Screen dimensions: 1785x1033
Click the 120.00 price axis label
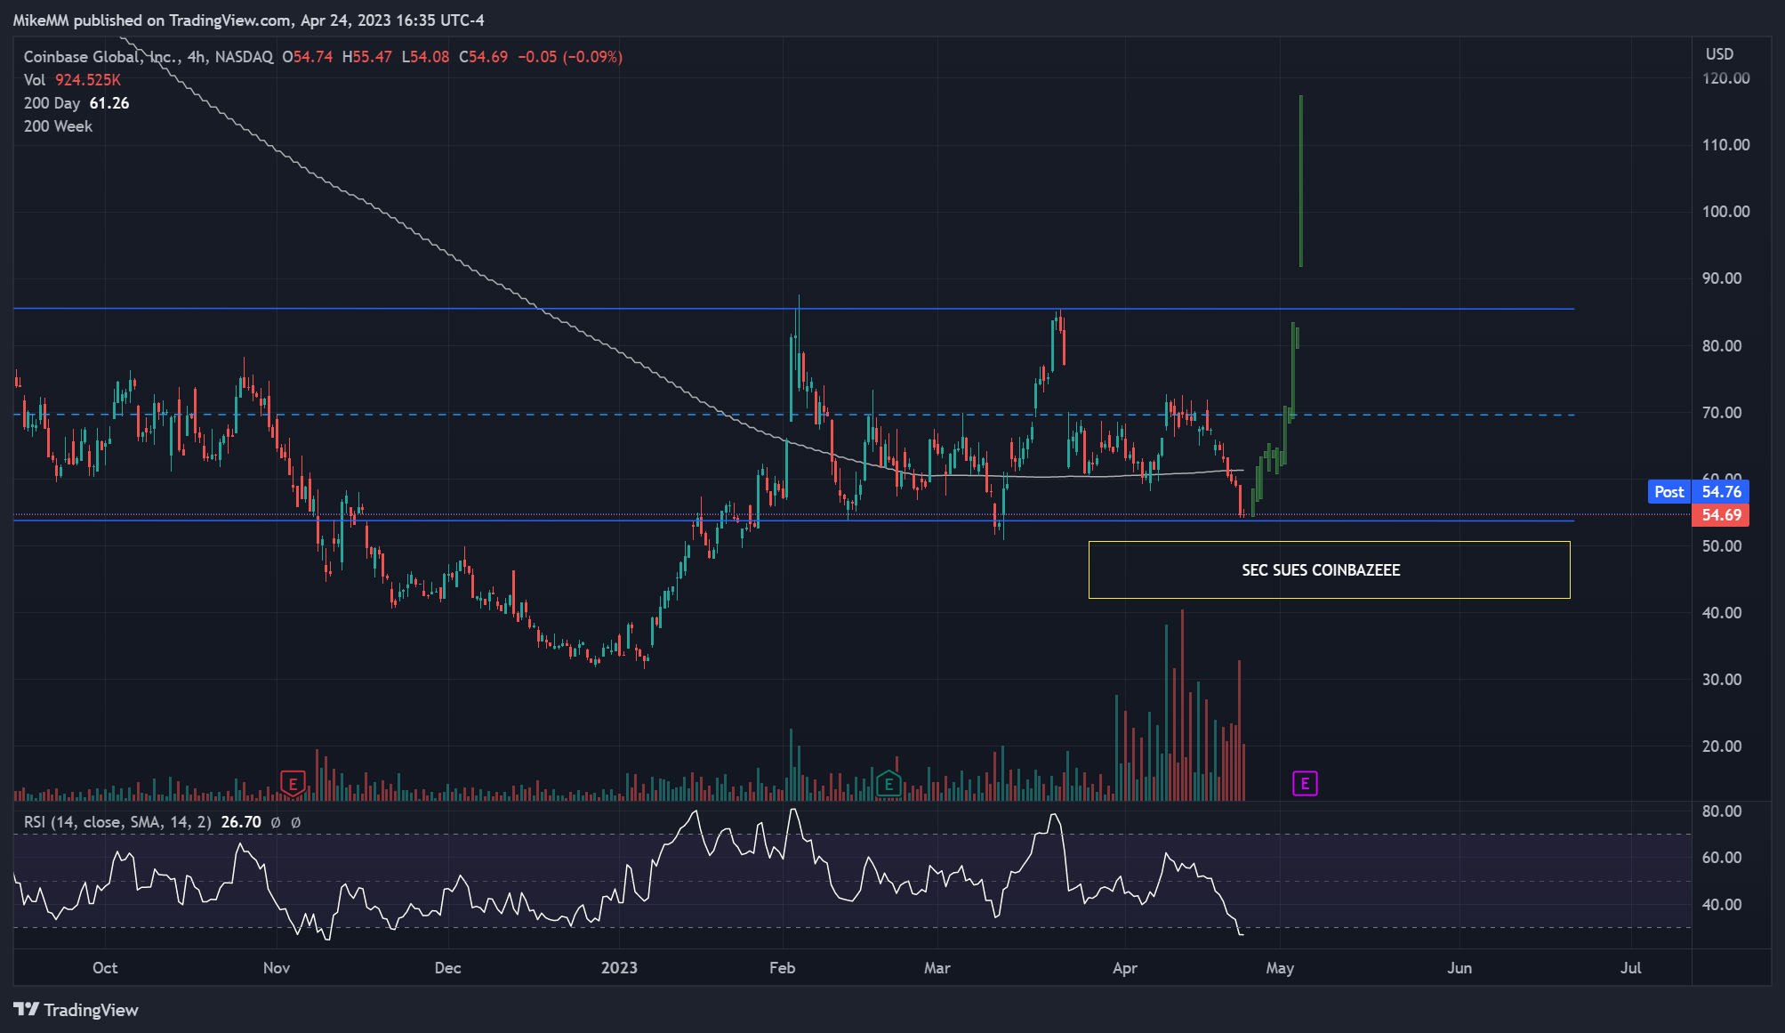[1725, 78]
